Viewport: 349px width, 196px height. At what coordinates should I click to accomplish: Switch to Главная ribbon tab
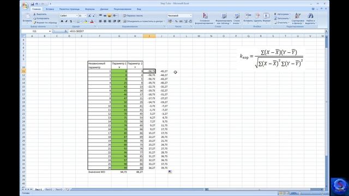pos(37,9)
